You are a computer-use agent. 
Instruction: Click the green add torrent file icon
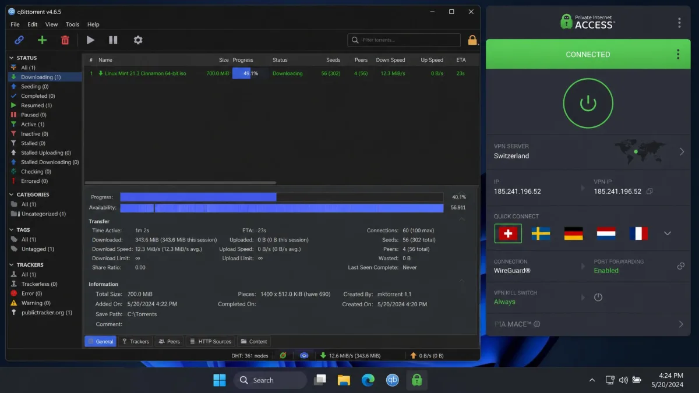42,40
